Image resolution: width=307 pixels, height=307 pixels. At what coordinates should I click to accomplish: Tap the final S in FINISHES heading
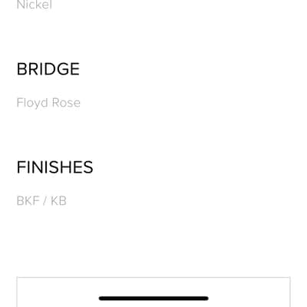click(88, 167)
